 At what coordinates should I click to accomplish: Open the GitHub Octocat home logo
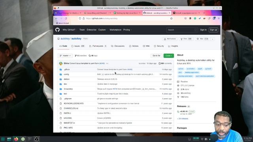tap(57, 30)
